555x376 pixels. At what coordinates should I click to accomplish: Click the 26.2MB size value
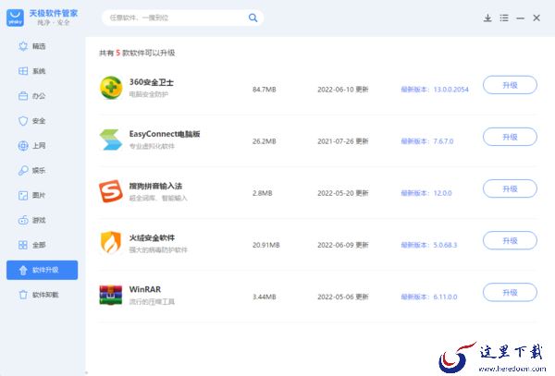click(264, 141)
